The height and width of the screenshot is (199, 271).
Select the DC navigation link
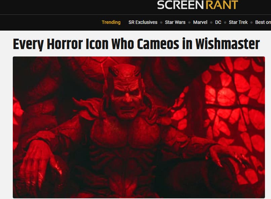218,22
